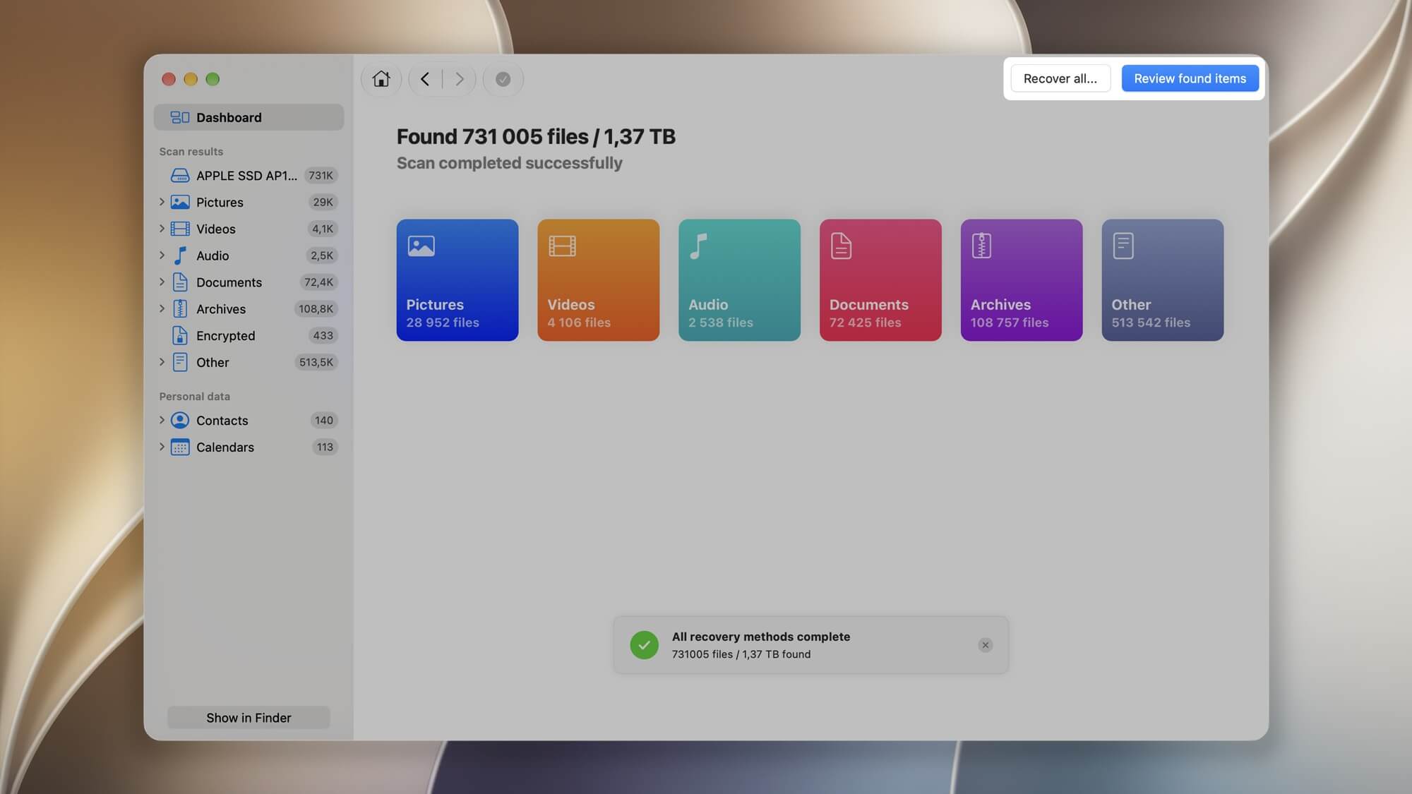Open the purple Archives card
1412x794 pixels.
1022,280
